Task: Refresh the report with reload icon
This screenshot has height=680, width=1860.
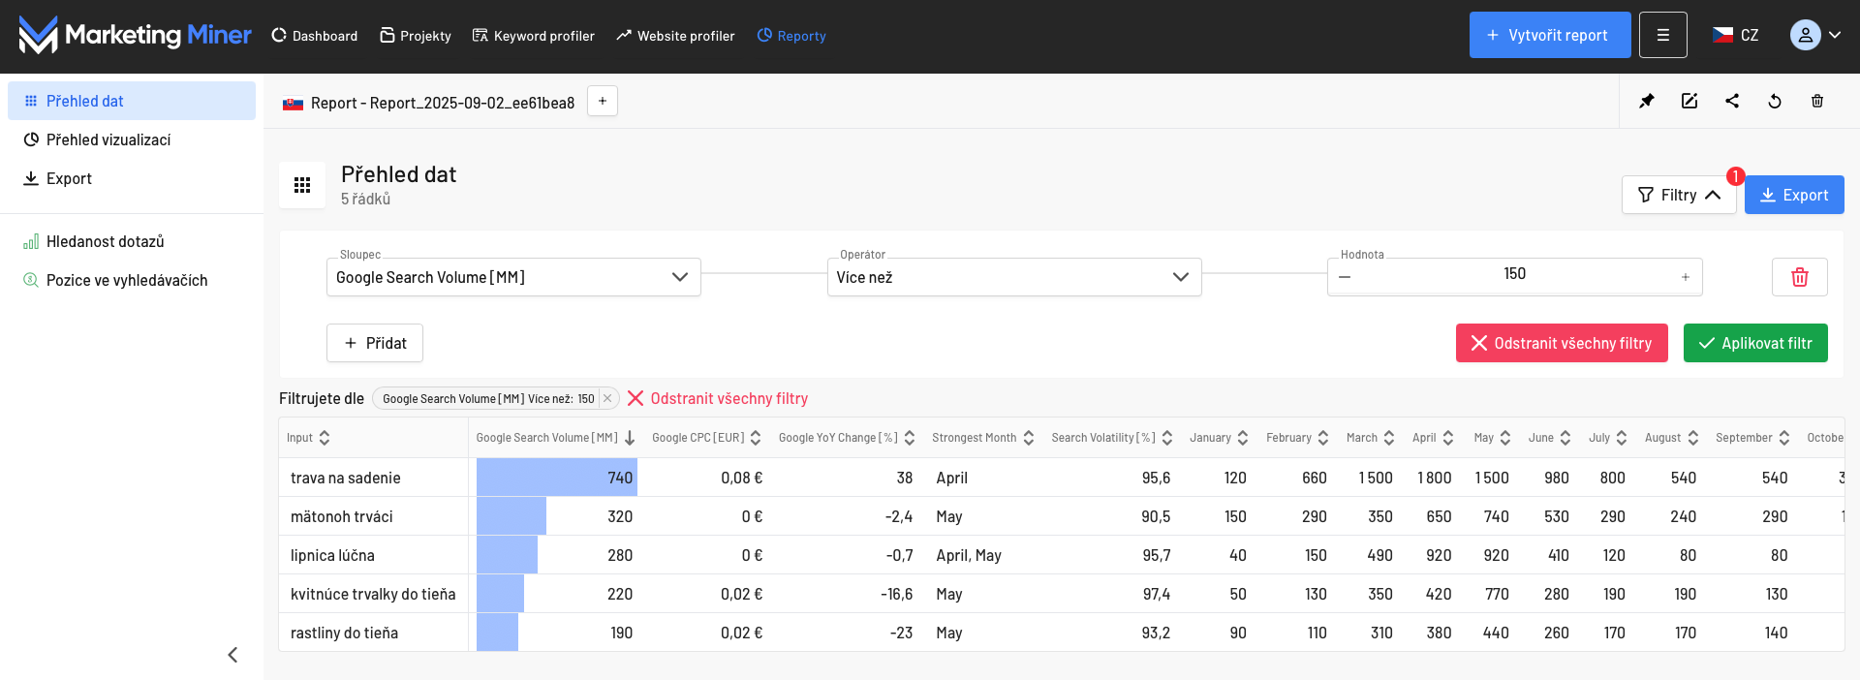Action: tap(1774, 101)
